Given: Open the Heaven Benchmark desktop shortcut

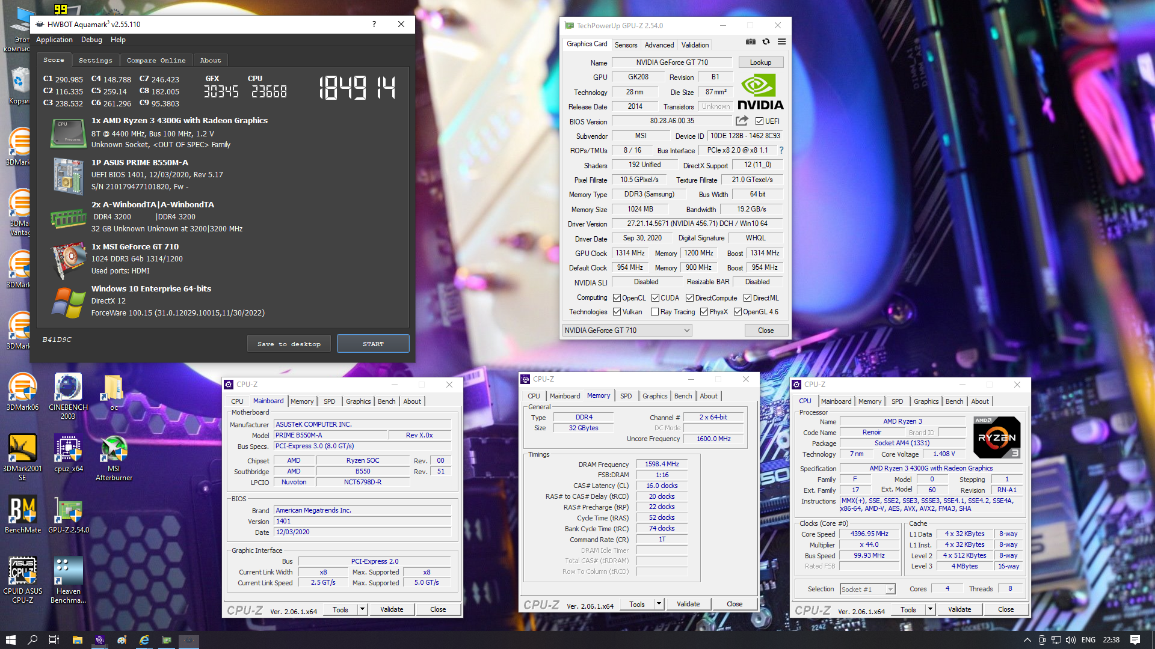Looking at the screenshot, I should [68, 580].
